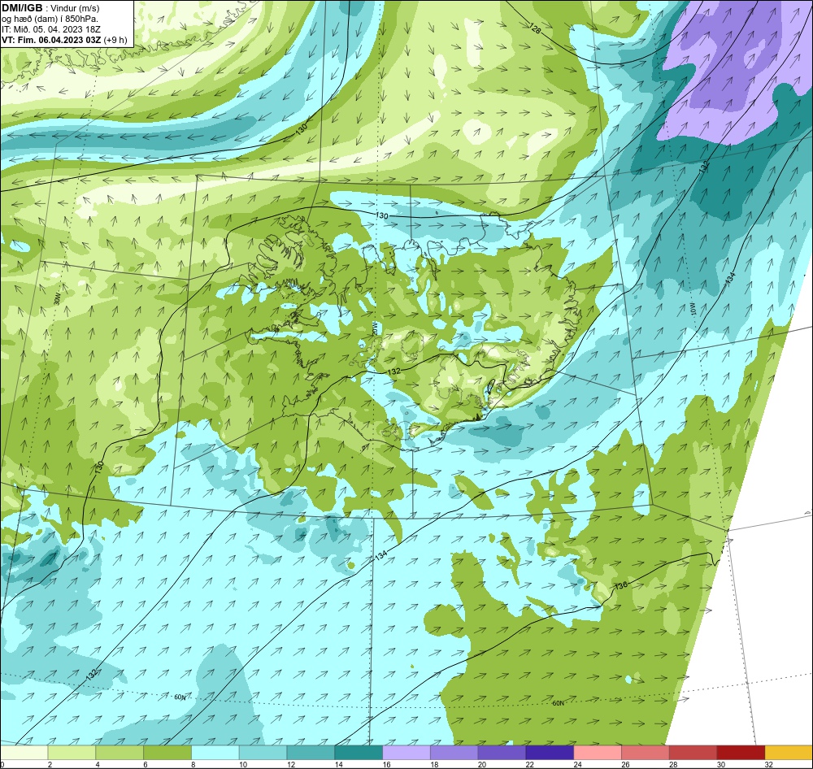The width and height of the screenshot is (813, 769).
Task: Select the violet 20–22 m/s legend swatch
Action: click(x=502, y=753)
